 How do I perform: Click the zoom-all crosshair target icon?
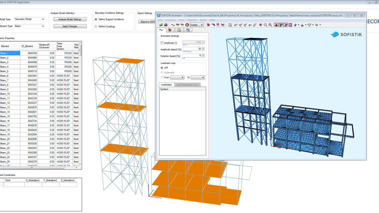[261, 25]
